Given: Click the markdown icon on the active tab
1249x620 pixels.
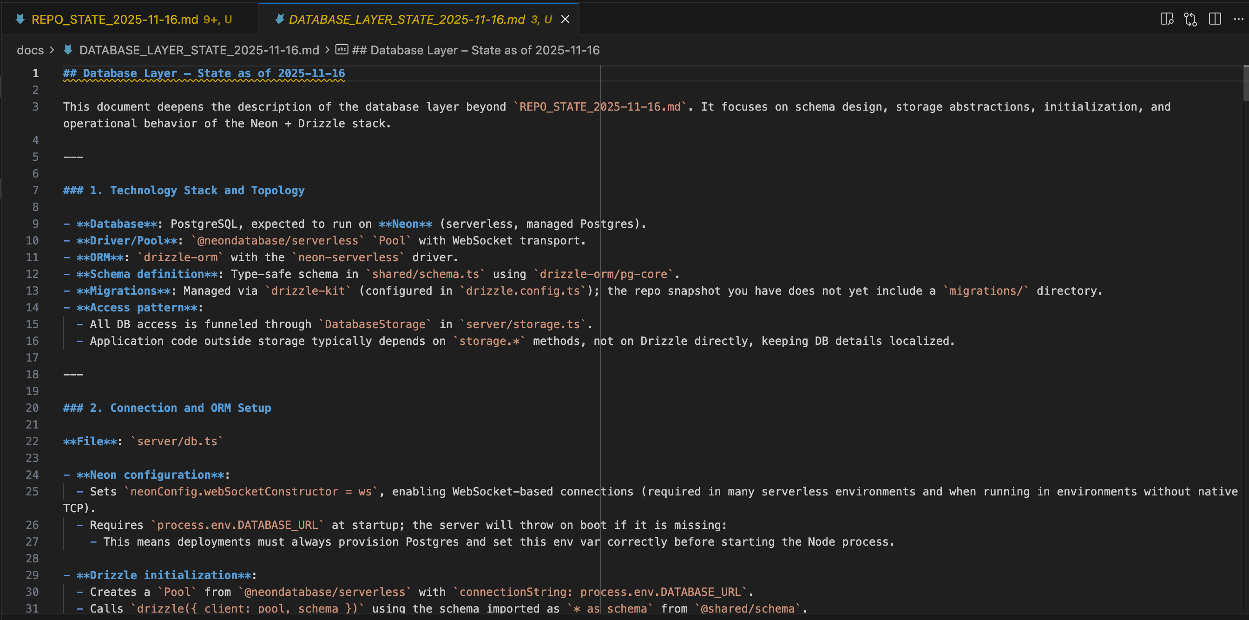Looking at the screenshot, I should point(280,20).
